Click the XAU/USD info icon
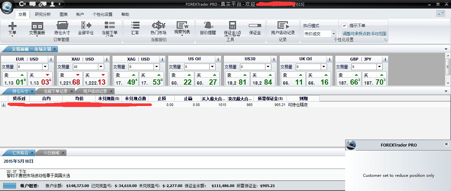The height and width of the screenshot is (191, 451). 106,59
